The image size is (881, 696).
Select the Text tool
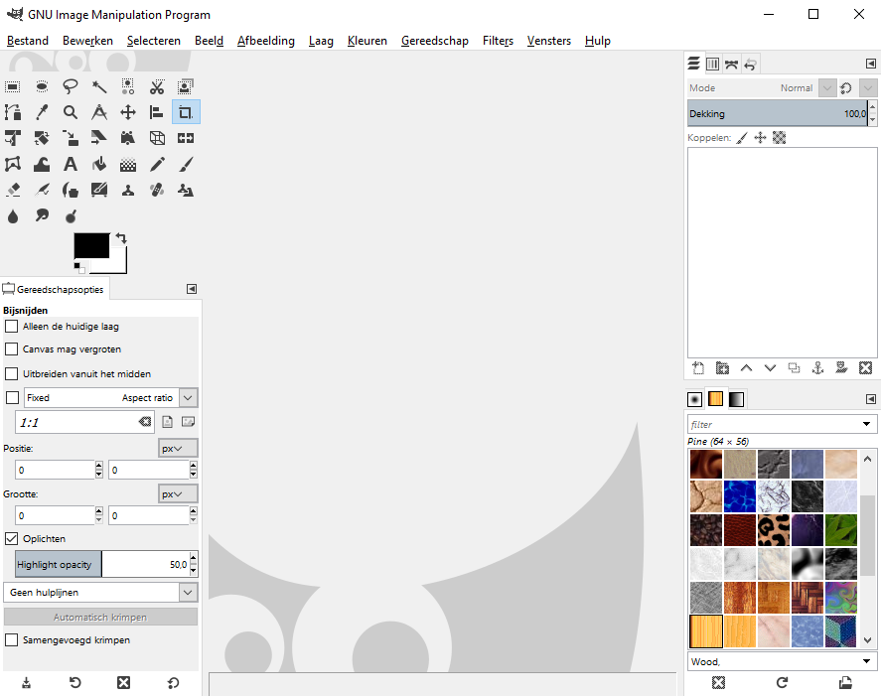coord(71,164)
